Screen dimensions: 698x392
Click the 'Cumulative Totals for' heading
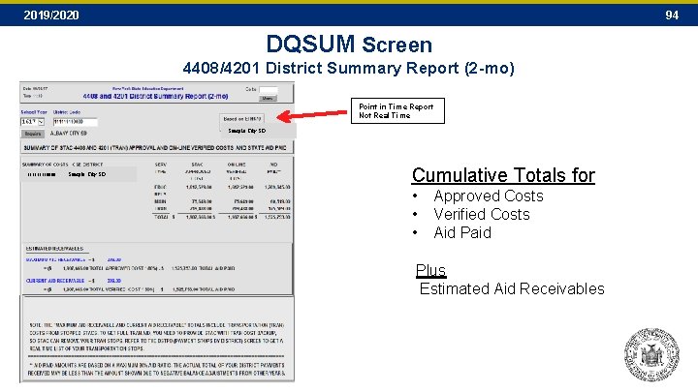tap(503, 175)
